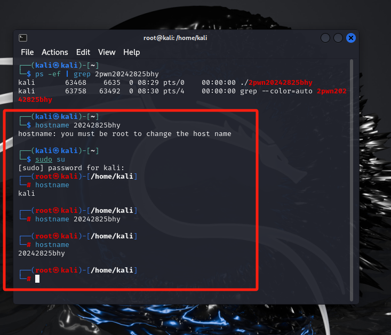Viewport: 391px width, 335px height.
Task: Click the '20242825bhy' hostname output line
Action: [x=42, y=253]
